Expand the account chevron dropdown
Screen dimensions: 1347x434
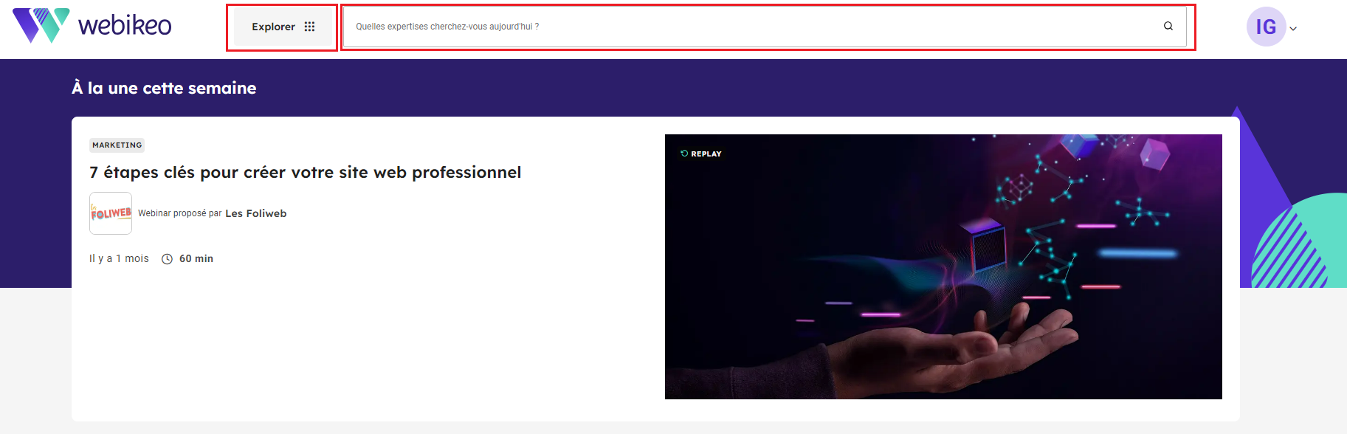(x=1293, y=29)
